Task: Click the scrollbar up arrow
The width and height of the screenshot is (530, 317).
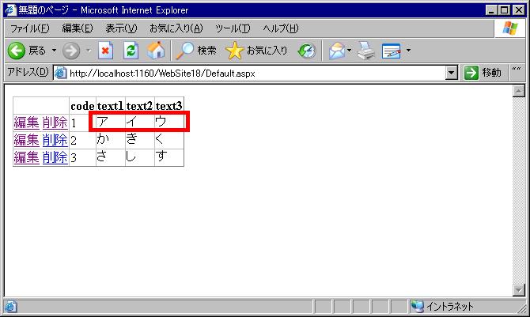Action: pos(518,91)
